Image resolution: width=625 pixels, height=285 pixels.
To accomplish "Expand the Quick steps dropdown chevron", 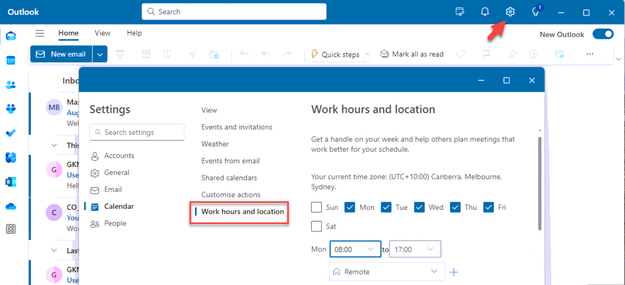I will coord(367,54).
